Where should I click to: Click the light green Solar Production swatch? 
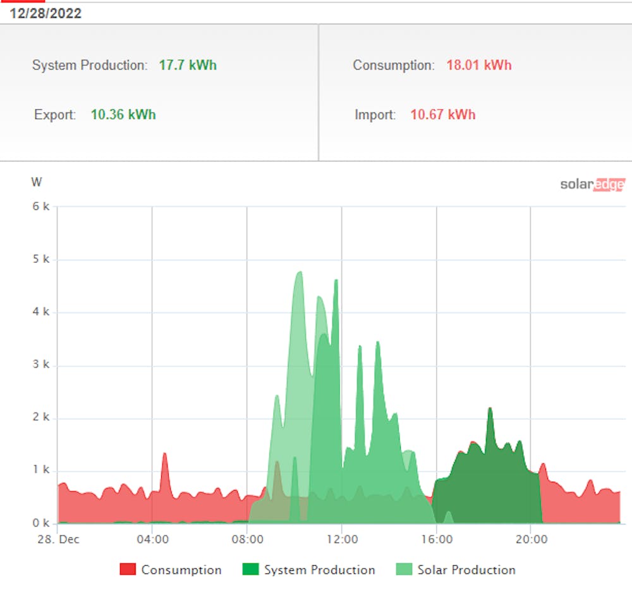404,569
